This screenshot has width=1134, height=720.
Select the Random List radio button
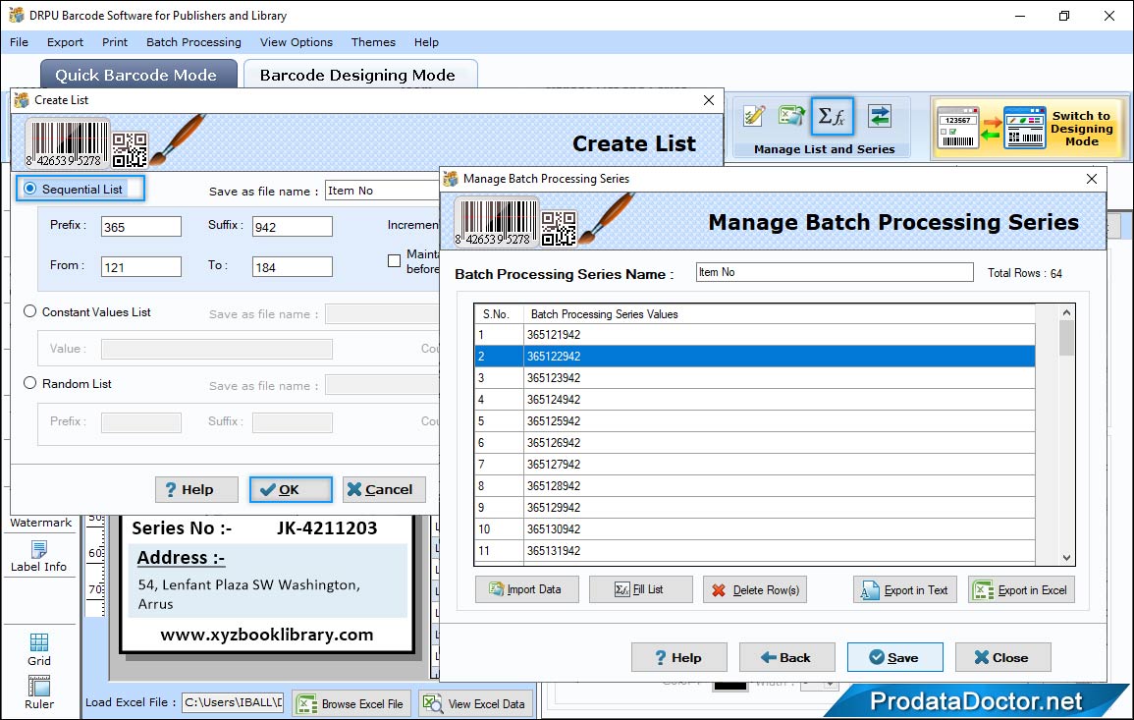(x=29, y=383)
